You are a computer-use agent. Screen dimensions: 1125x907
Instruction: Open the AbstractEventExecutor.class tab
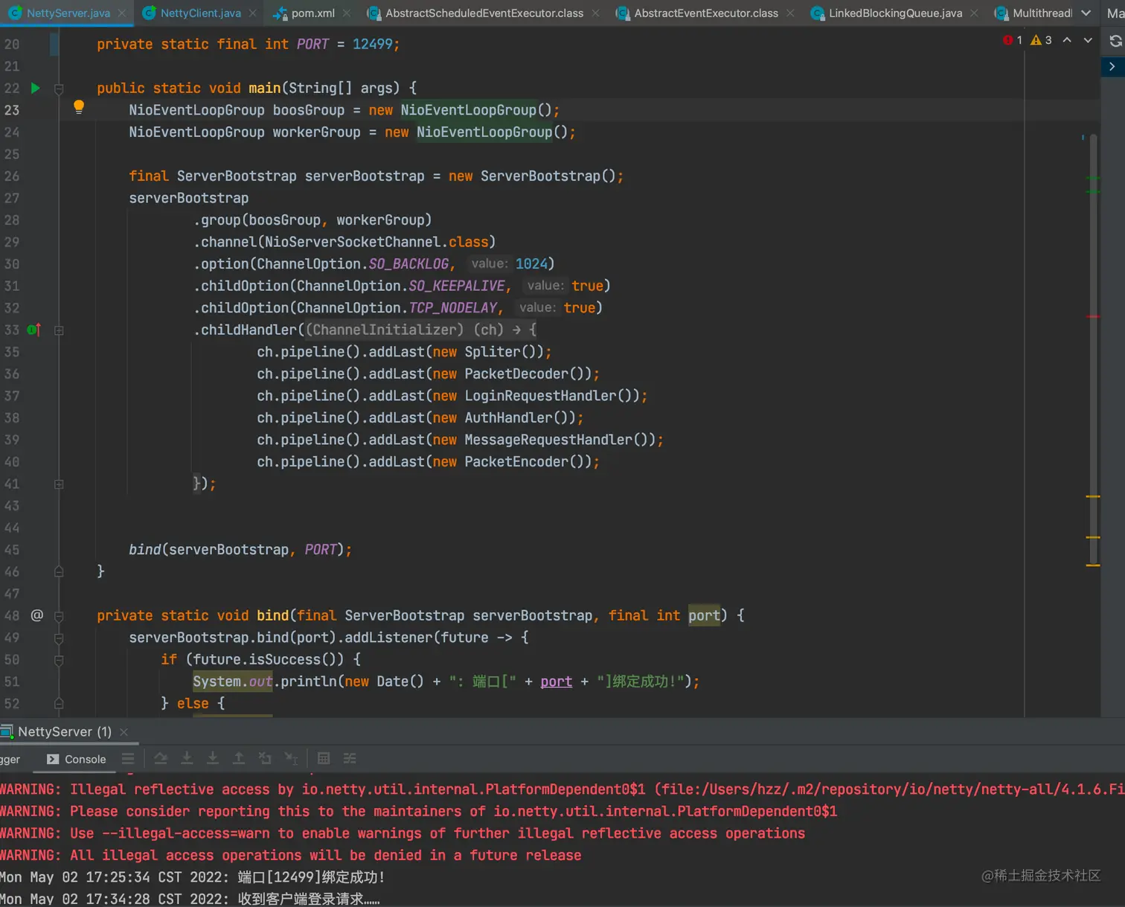click(x=706, y=13)
